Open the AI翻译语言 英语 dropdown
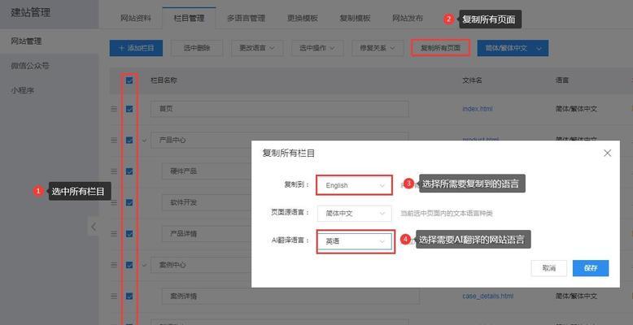The image size is (633, 325). coord(354,241)
